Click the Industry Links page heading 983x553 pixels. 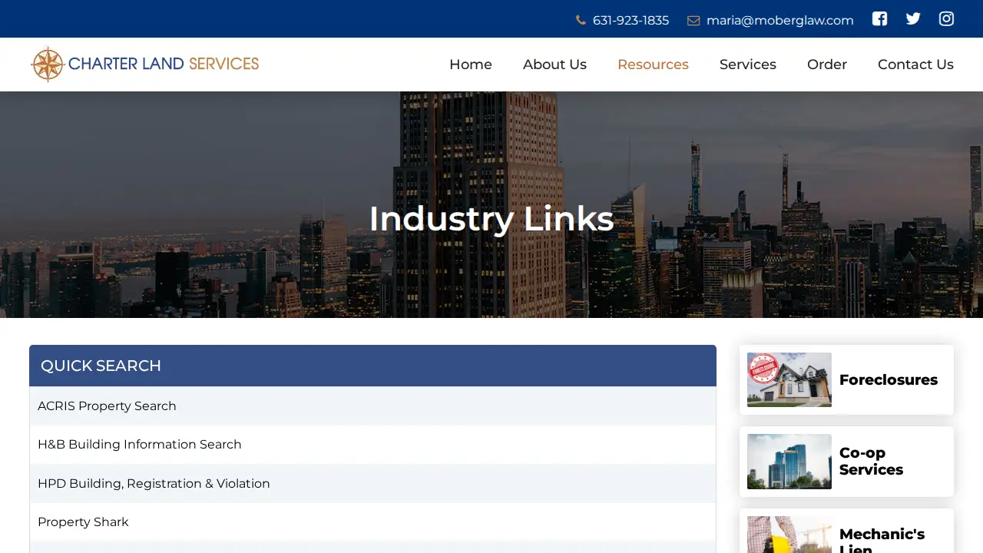pyautogui.click(x=491, y=219)
